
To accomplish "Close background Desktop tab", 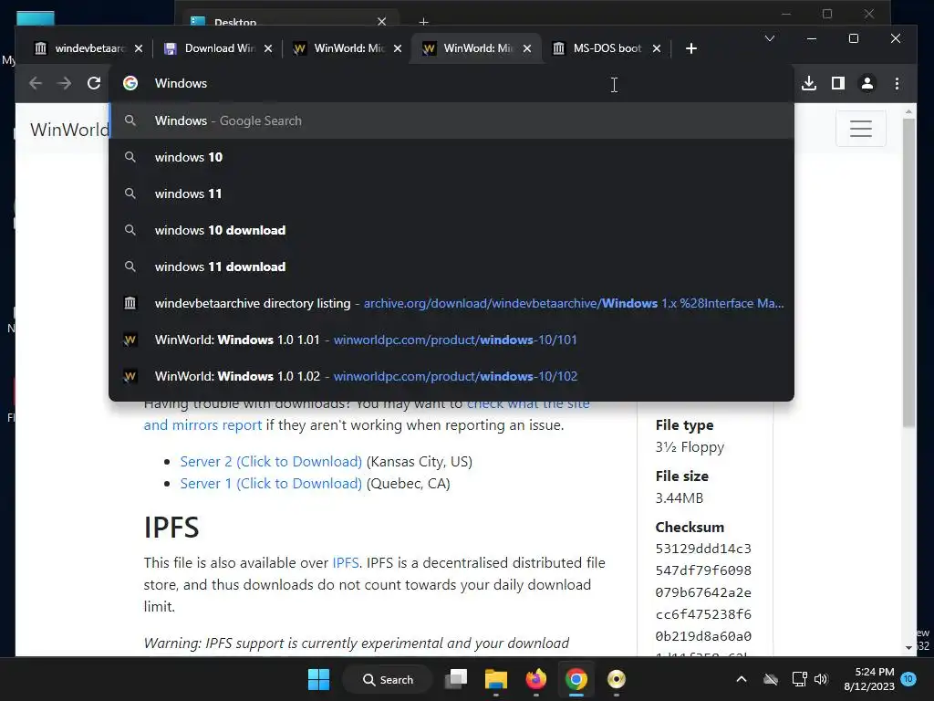I will coord(382,22).
